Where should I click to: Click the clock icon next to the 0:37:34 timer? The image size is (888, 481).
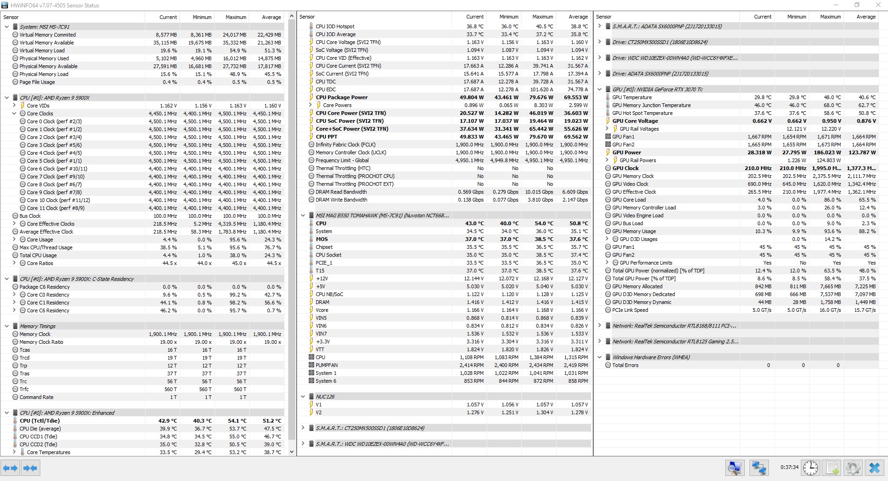coord(810,468)
